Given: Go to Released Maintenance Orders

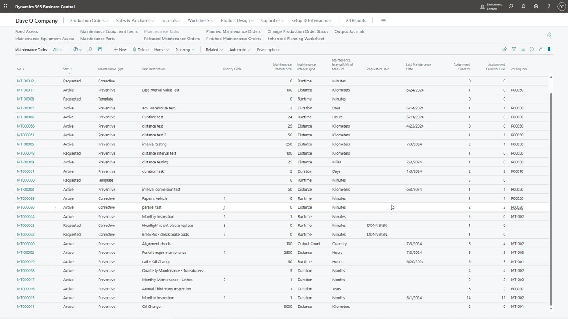Looking at the screenshot, I should click(172, 39).
